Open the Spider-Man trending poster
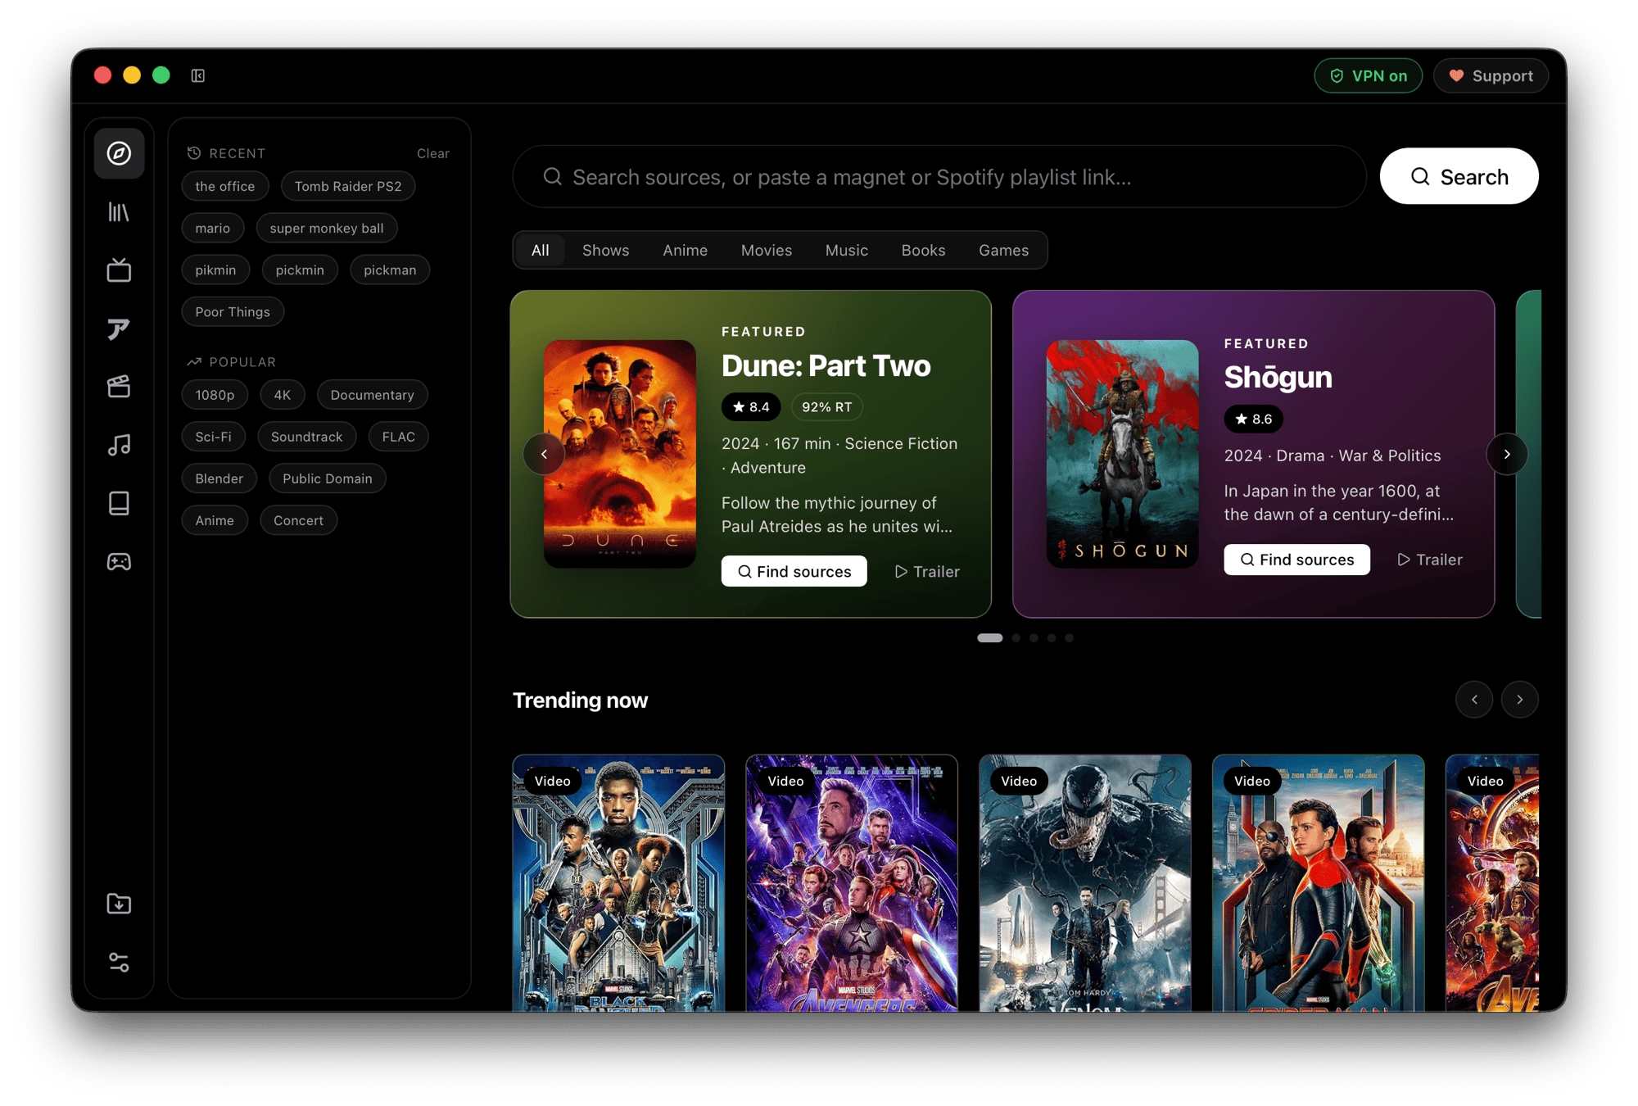1638x1106 pixels. [1319, 883]
